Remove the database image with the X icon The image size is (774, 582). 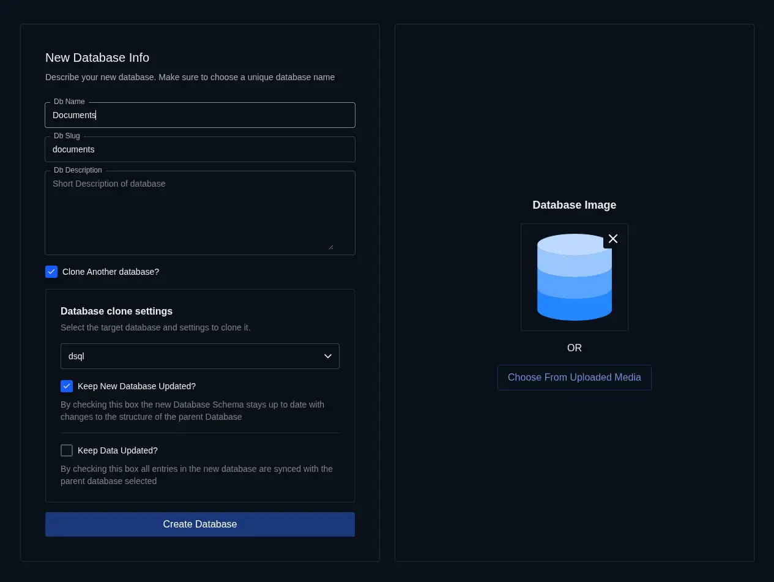[613, 239]
